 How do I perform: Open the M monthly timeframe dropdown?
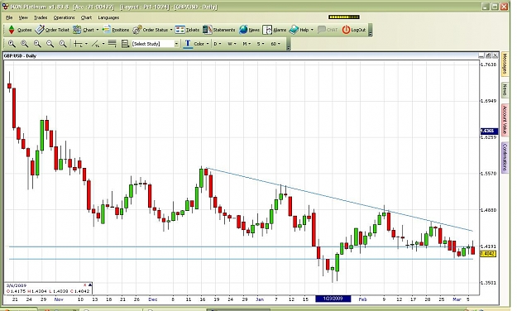[247, 44]
